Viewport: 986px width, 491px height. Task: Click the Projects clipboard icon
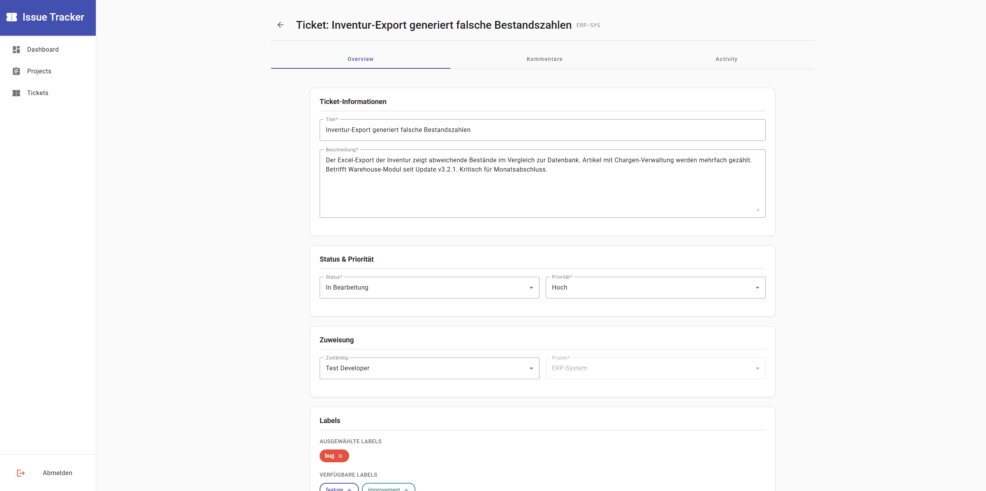click(x=16, y=71)
